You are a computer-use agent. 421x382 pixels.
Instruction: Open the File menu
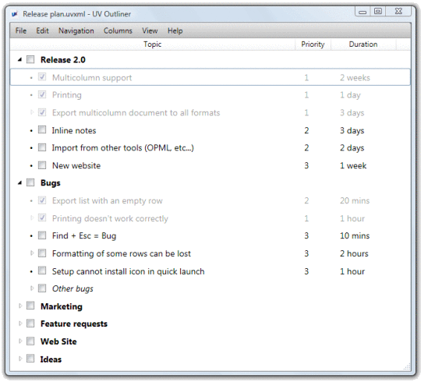(21, 31)
